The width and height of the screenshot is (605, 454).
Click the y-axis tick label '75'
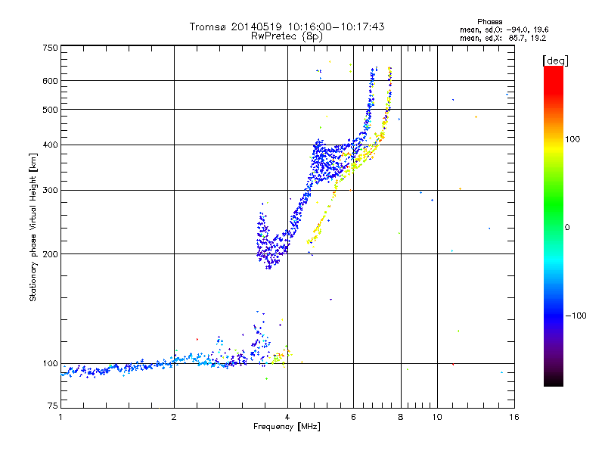(x=53, y=406)
